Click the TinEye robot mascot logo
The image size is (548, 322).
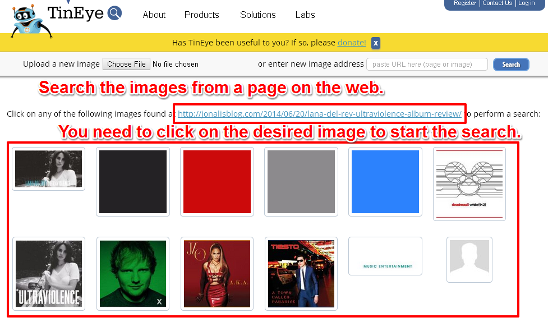point(31,21)
